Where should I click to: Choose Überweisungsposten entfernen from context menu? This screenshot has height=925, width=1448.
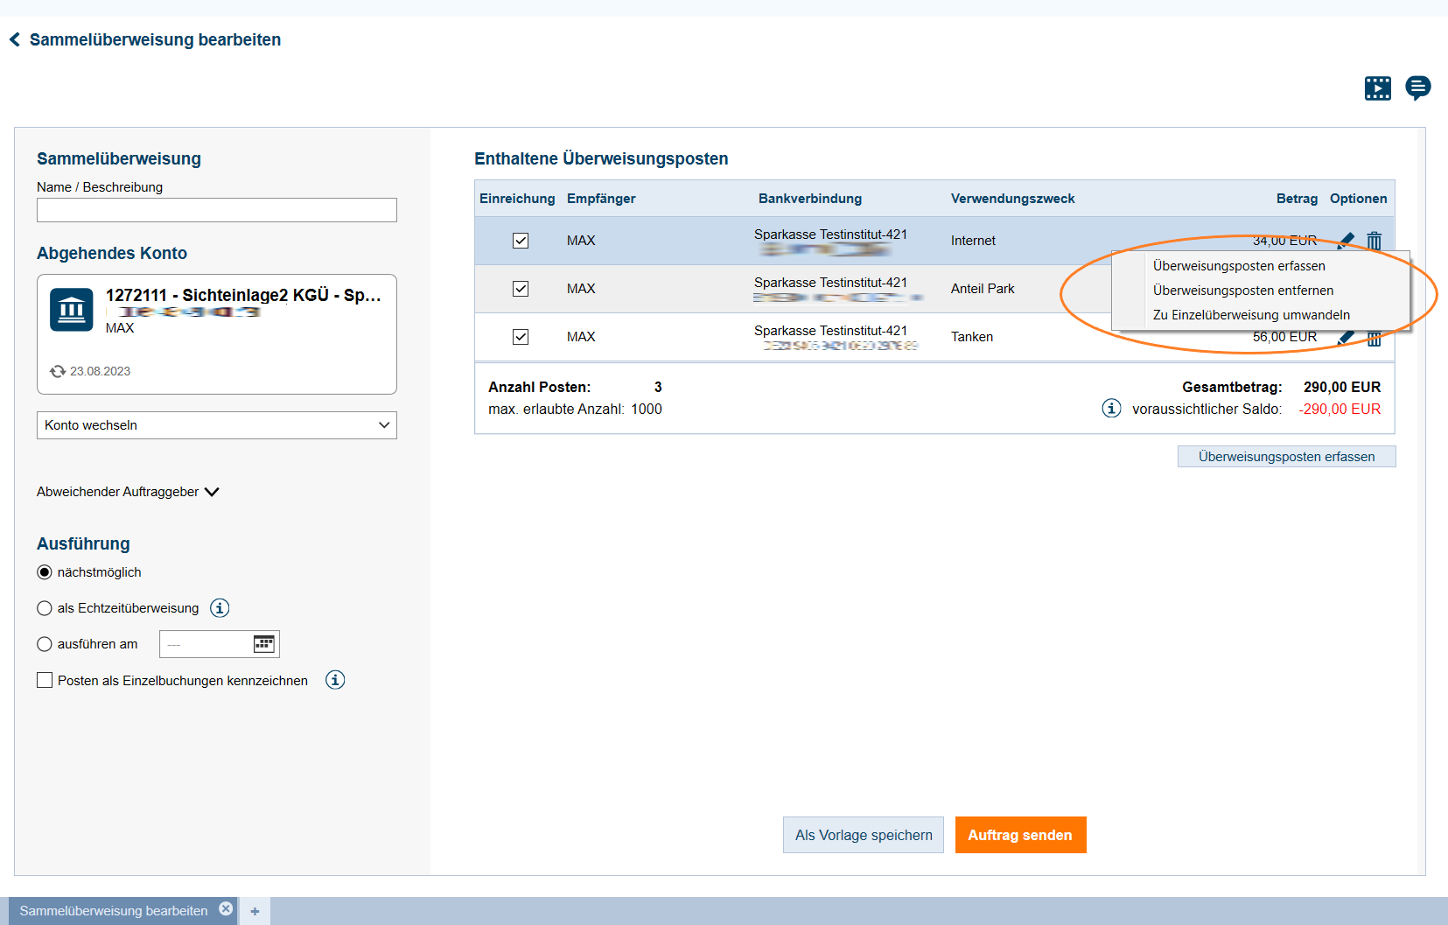1242,291
